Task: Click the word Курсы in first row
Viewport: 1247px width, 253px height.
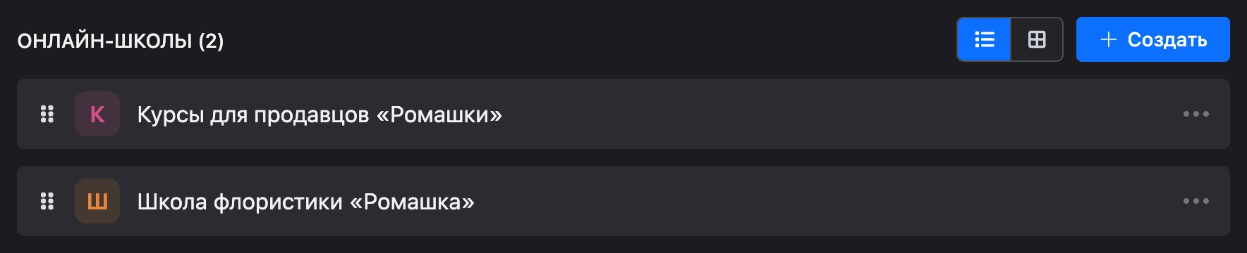Action: coord(170,115)
